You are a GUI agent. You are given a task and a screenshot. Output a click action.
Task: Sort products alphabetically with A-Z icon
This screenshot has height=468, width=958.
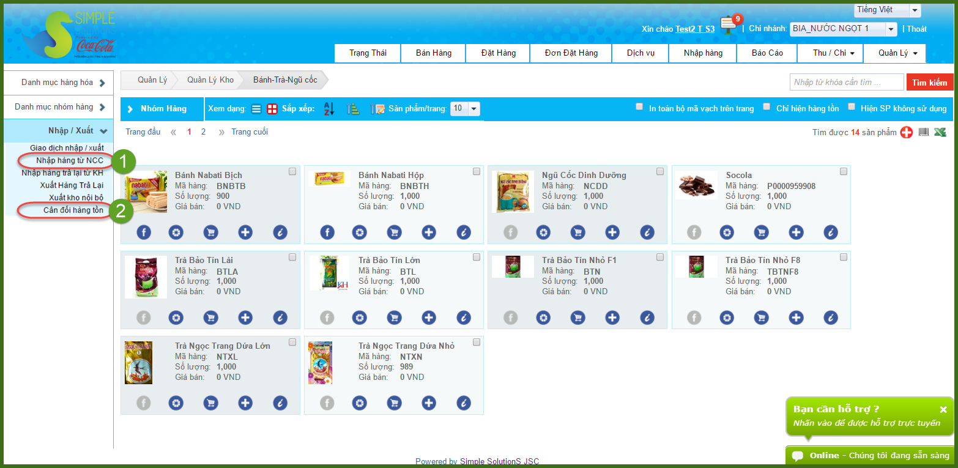point(329,109)
